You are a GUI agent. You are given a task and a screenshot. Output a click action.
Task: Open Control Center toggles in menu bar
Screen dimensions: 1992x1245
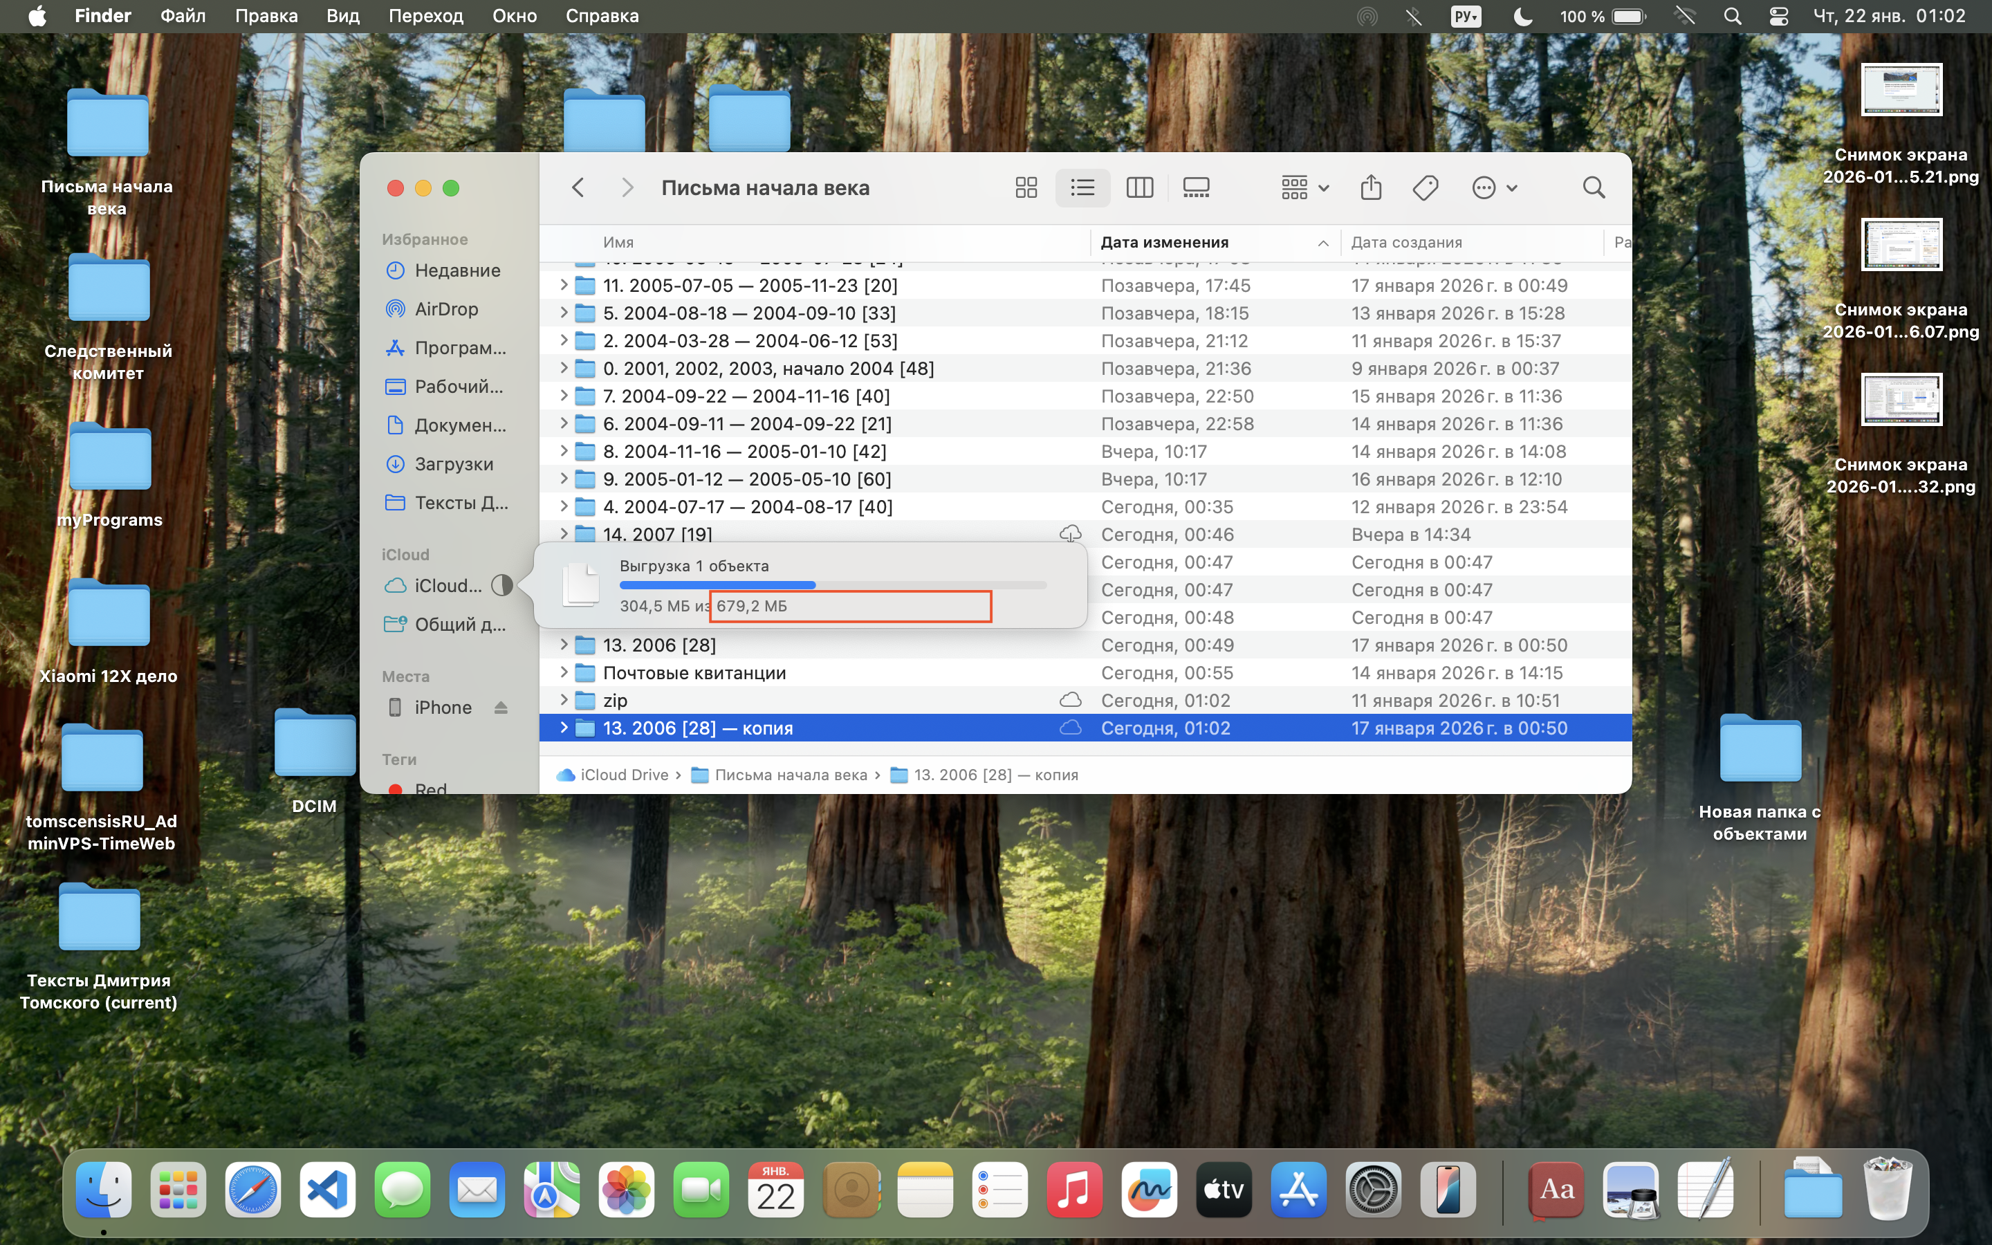tap(1778, 17)
